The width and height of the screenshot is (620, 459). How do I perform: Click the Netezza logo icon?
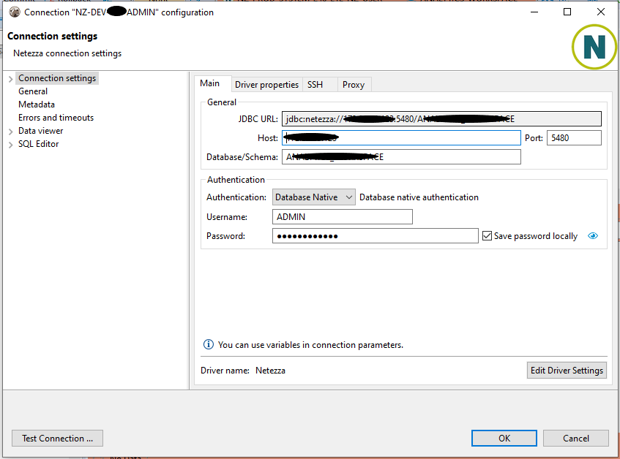point(594,47)
